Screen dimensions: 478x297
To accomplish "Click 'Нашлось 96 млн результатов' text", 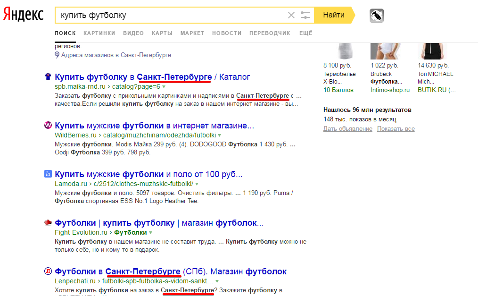I will click(x=367, y=110).
